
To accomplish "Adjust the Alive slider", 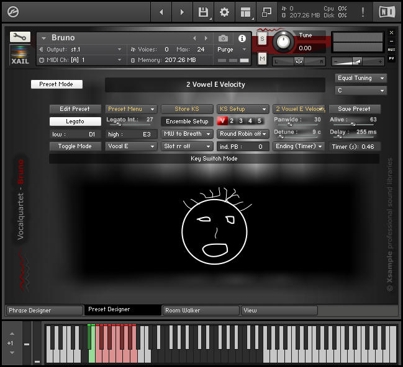I will click(353, 125).
